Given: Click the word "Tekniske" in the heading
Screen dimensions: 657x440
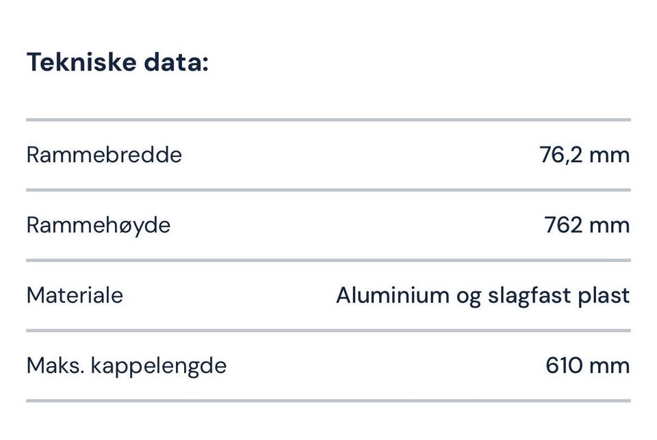Looking at the screenshot, I should pos(81,62).
